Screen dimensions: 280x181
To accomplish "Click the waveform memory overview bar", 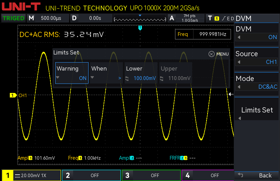I will click(140, 19).
